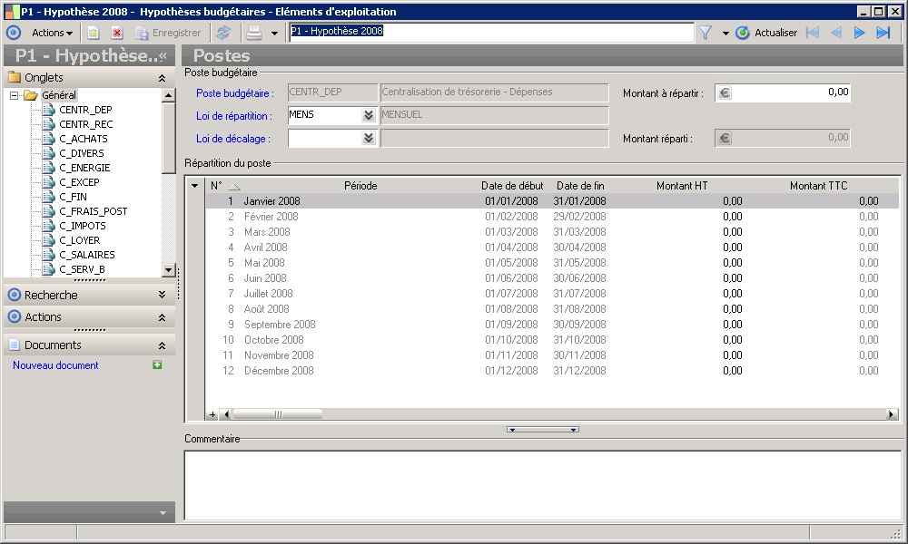The width and height of the screenshot is (908, 544).
Task: Click the printer icon in toolbar
Action: click(255, 33)
